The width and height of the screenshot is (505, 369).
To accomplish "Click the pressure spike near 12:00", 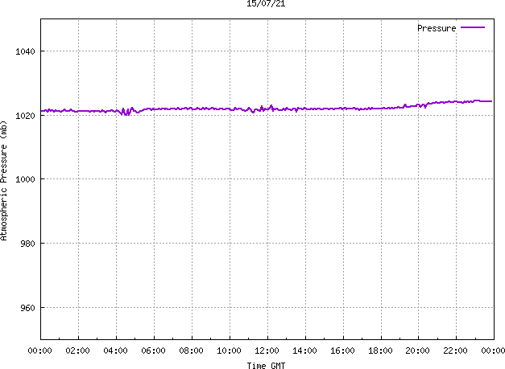I will pos(271,107).
